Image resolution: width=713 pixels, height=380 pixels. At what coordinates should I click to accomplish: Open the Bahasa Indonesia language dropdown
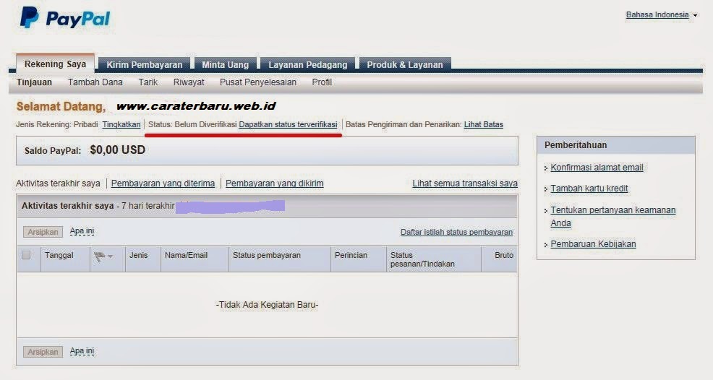coord(661,14)
